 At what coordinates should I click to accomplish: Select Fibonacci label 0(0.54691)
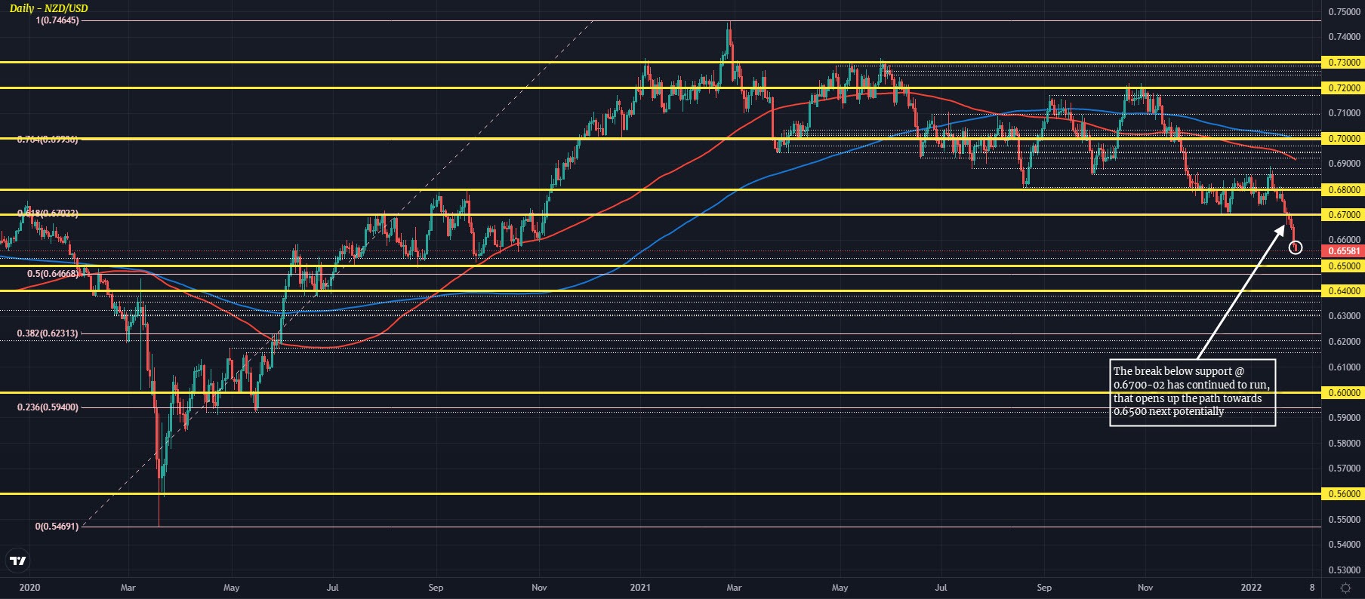(57, 526)
